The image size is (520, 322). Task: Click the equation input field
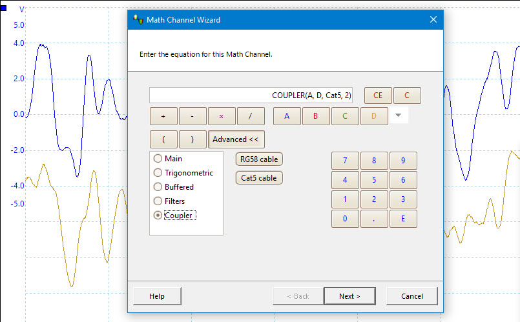coord(251,96)
